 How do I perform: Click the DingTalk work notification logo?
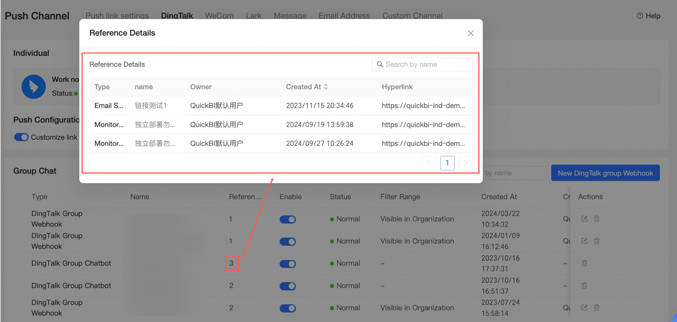coord(34,86)
